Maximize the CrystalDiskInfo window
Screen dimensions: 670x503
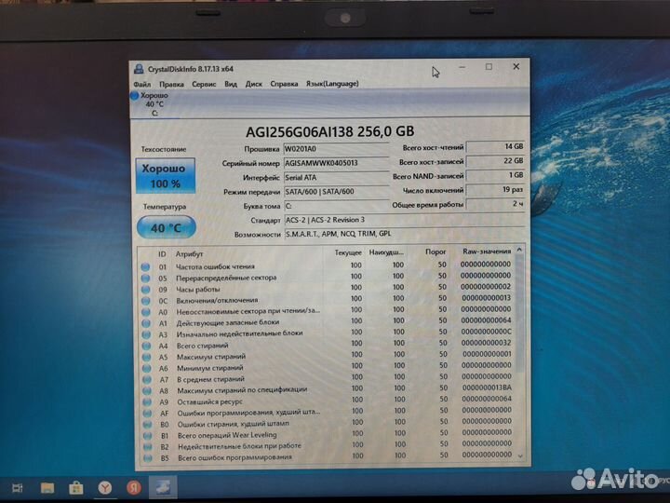pyautogui.click(x=489, y=67)
